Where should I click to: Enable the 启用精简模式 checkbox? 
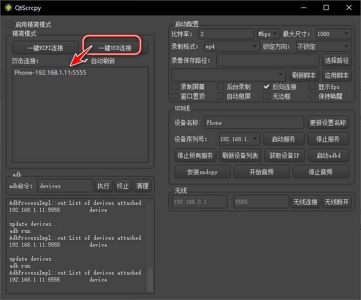tap(9, 24)
